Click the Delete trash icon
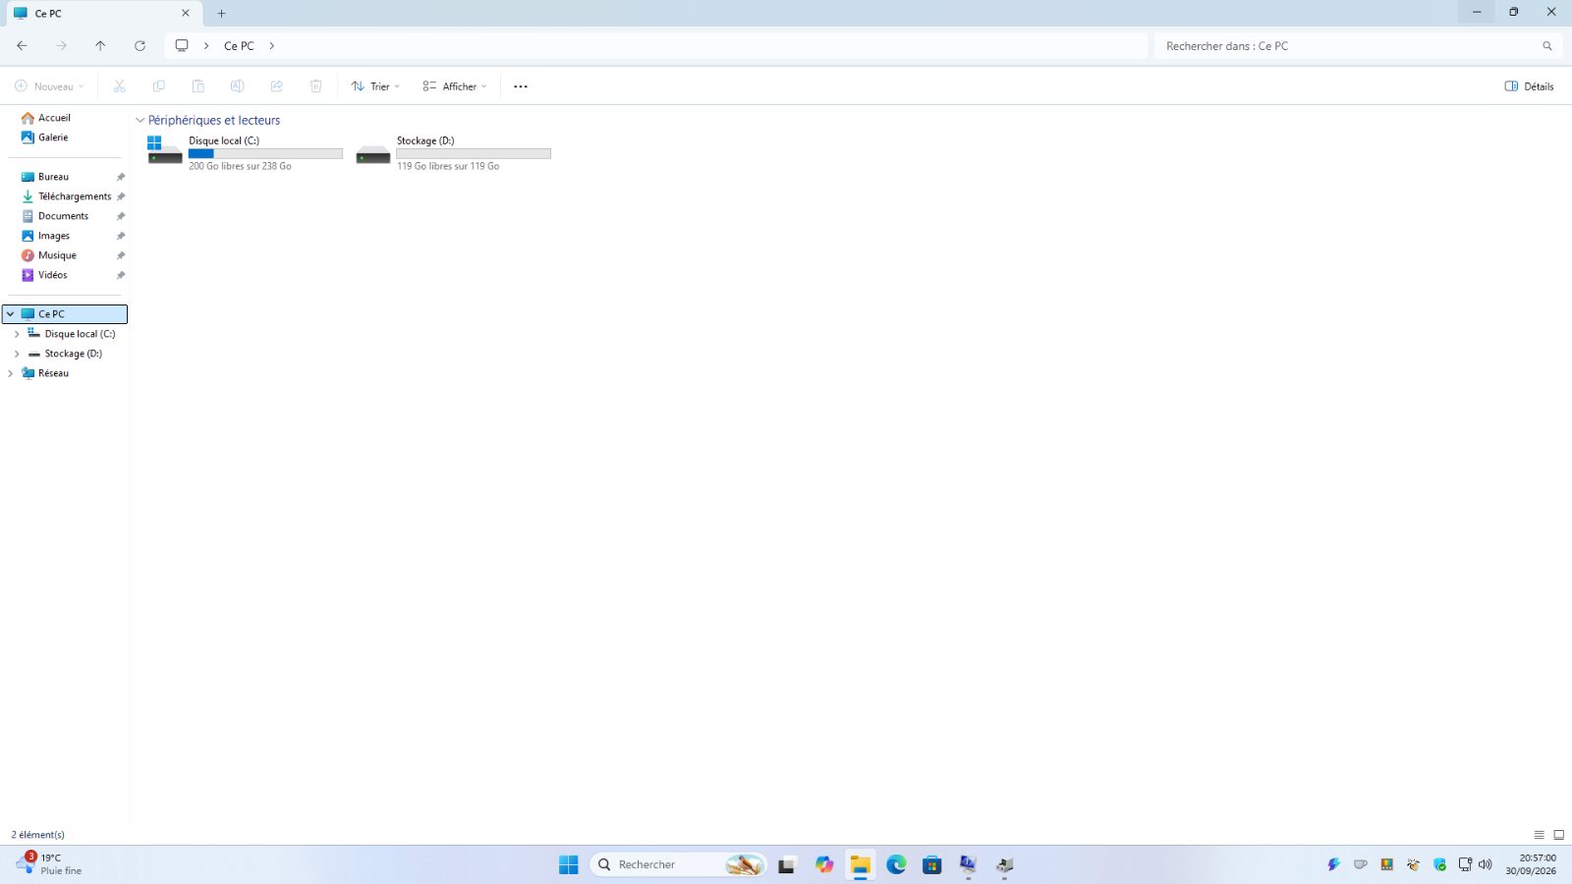 (x=316, y=86)
